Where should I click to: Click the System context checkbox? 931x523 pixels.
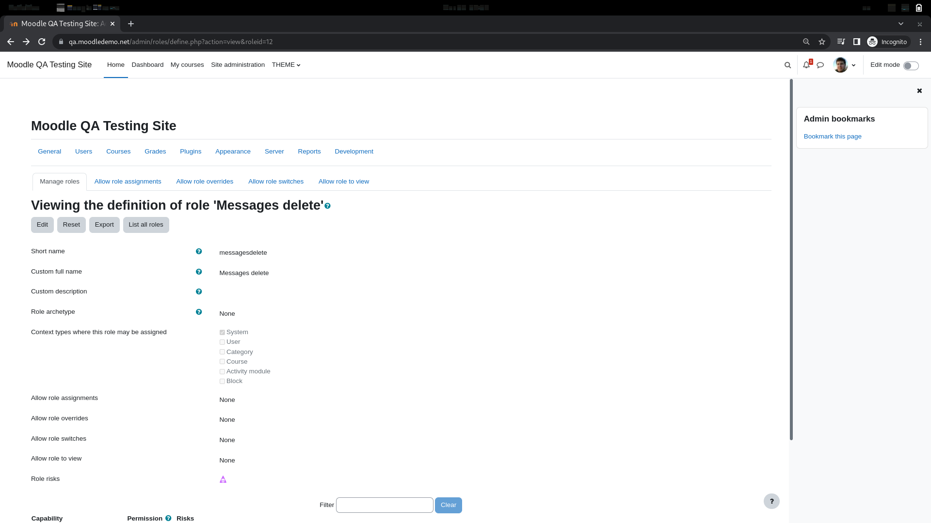click(x=222, y=332)
